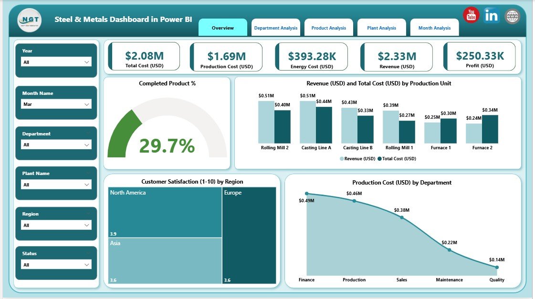Select the Overview tab

coord(223,28)
